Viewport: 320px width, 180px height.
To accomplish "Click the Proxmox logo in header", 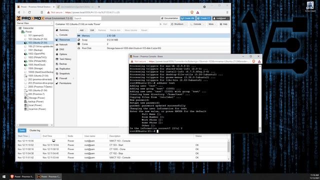I will click(x=30, y=18).
